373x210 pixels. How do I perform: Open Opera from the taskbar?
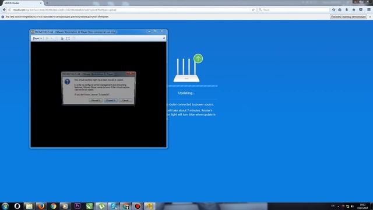17,206
